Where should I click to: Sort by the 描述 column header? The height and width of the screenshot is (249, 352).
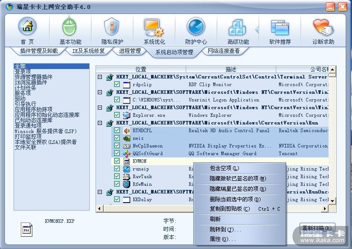tap(231, 69)
